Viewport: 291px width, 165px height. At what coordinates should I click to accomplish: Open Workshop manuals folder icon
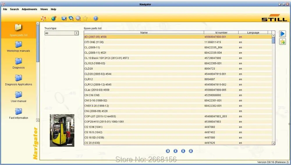[x=18, y=45]
